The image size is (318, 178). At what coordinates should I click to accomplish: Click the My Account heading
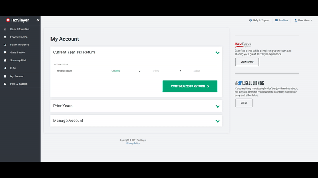(x=64, y=39)
